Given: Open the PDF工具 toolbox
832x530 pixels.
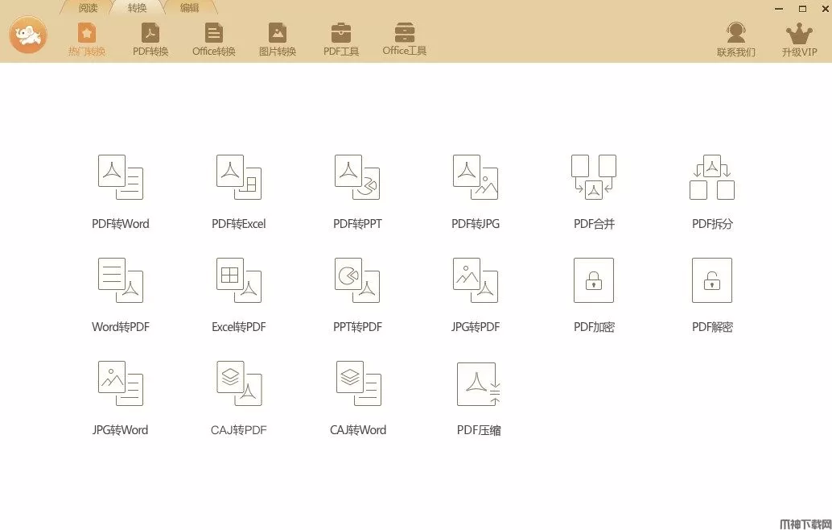Looking at the screenshot, I should point(341,39).
